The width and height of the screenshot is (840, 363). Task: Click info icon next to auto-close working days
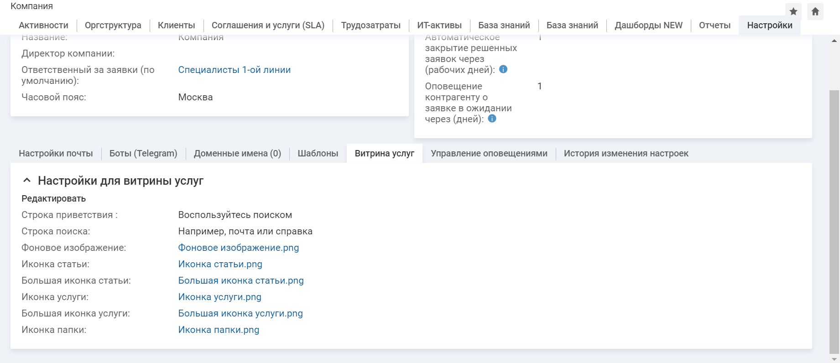(503, 69)
